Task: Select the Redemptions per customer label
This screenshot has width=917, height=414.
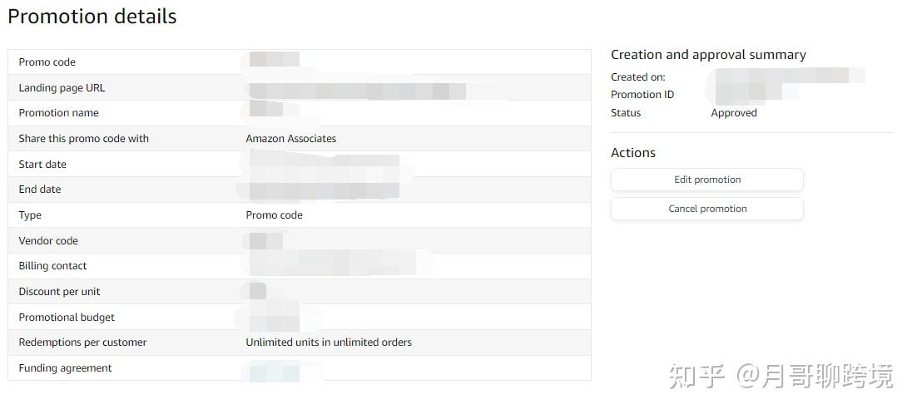Action: tap(82, 343)
